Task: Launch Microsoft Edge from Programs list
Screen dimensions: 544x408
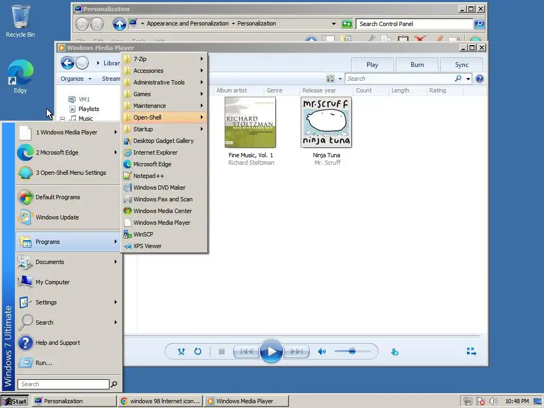Action: [165, 164]
